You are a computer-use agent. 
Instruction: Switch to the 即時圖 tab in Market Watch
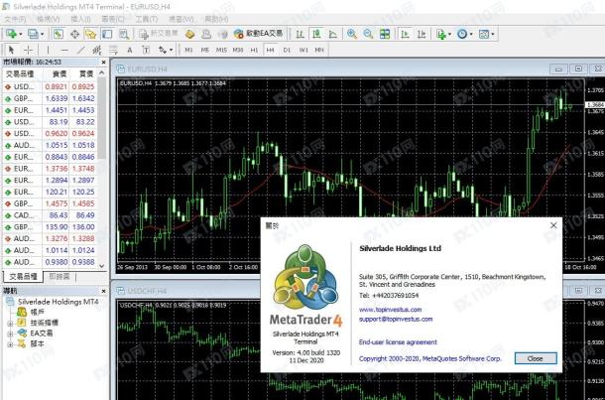(x=60, y=277)
